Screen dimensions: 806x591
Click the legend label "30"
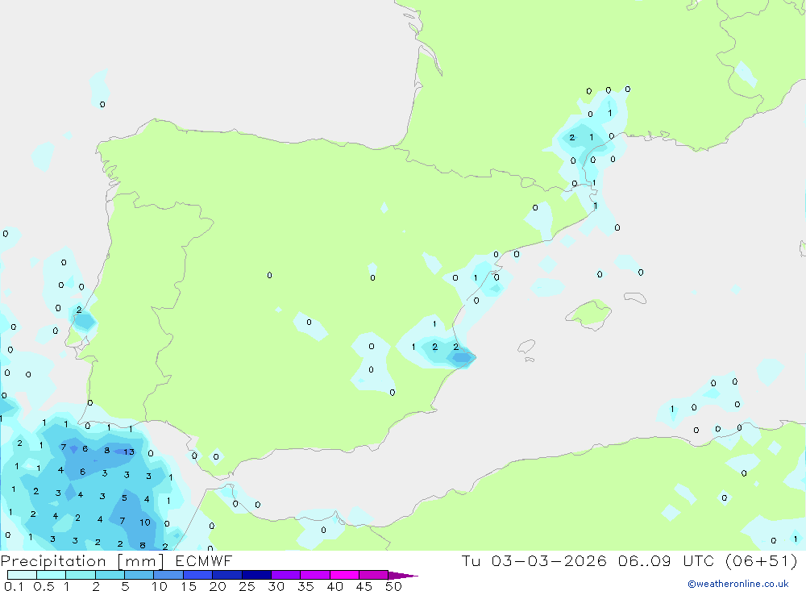pyautogui.click(x=276, y=586)
